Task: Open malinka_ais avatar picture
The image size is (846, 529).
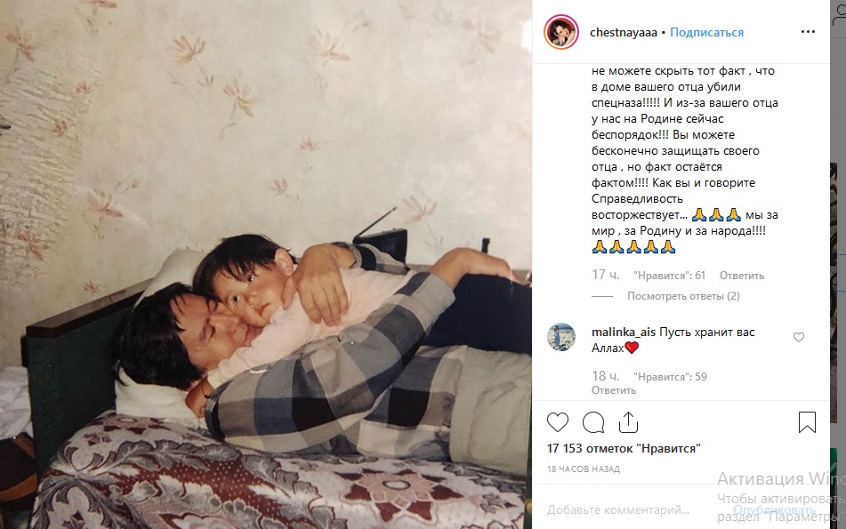Action: click(561, 338)
